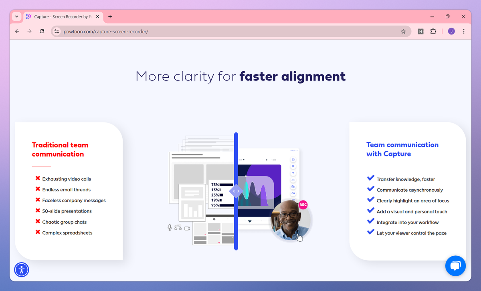Open site information icon in address bar
481x291 pixels.
point(57,31)
